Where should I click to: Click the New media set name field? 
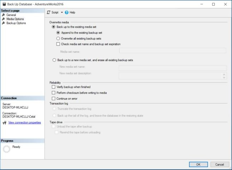click(173, 68)
